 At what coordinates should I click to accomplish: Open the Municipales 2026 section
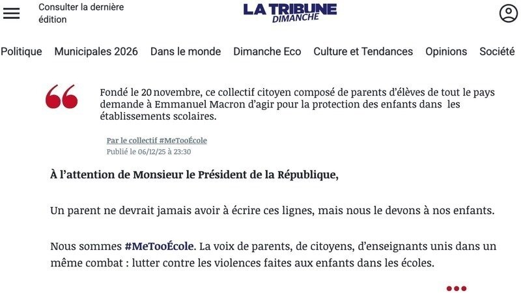click(96, 51)
